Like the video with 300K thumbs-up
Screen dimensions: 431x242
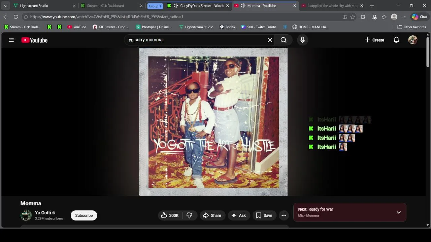point(170,215)
